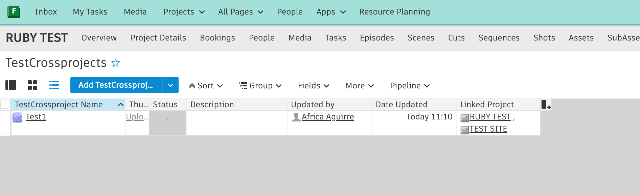The image size is (640, 195).
Task: Expand the Group menu
Action: point(260,86)
